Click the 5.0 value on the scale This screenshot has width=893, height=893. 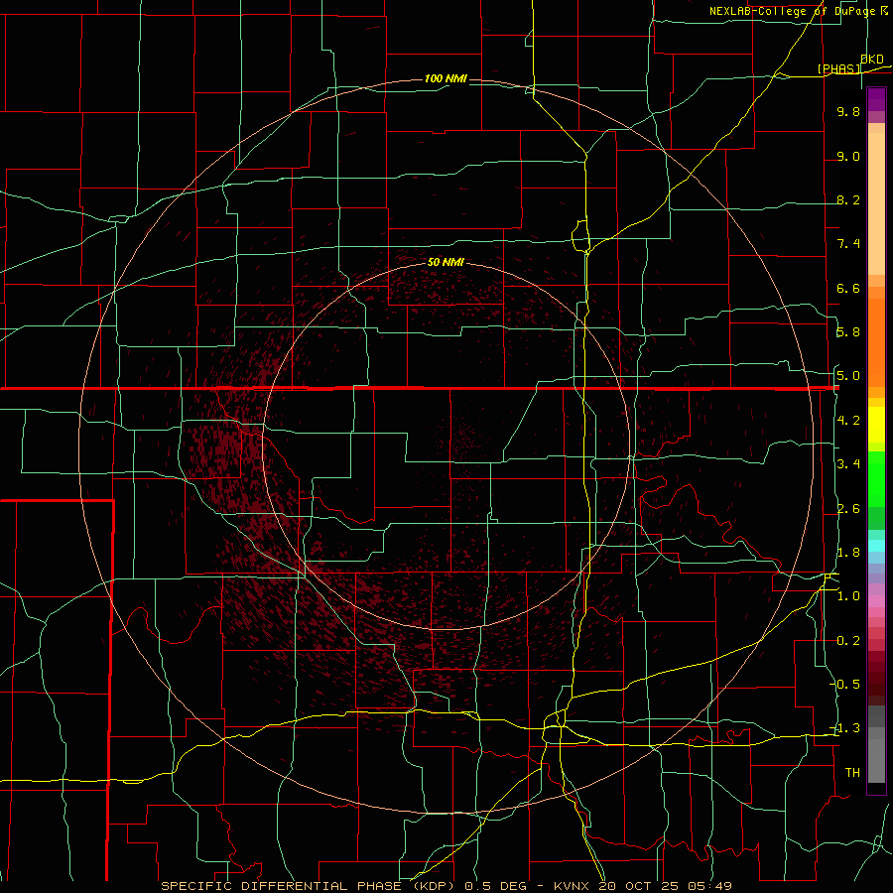click(848, 376)
